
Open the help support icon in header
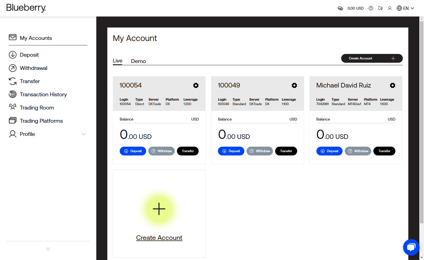(371, 8)
